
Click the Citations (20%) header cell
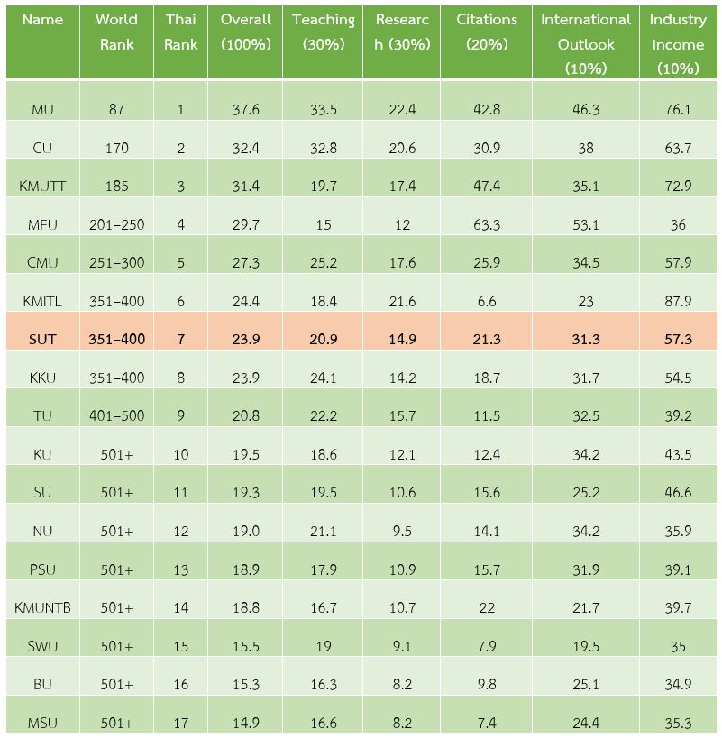click(486, 41)
